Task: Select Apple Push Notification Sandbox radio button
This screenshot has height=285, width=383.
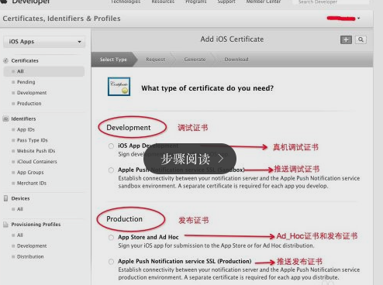Action: click(111, 170)
